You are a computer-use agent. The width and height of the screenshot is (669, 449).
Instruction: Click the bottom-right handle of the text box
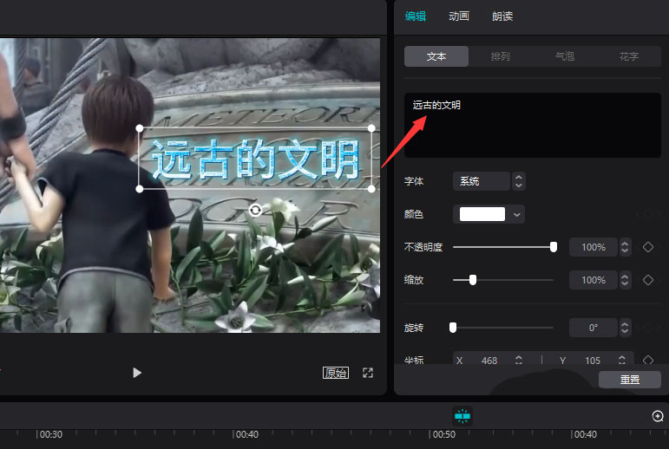click(371, 188)
